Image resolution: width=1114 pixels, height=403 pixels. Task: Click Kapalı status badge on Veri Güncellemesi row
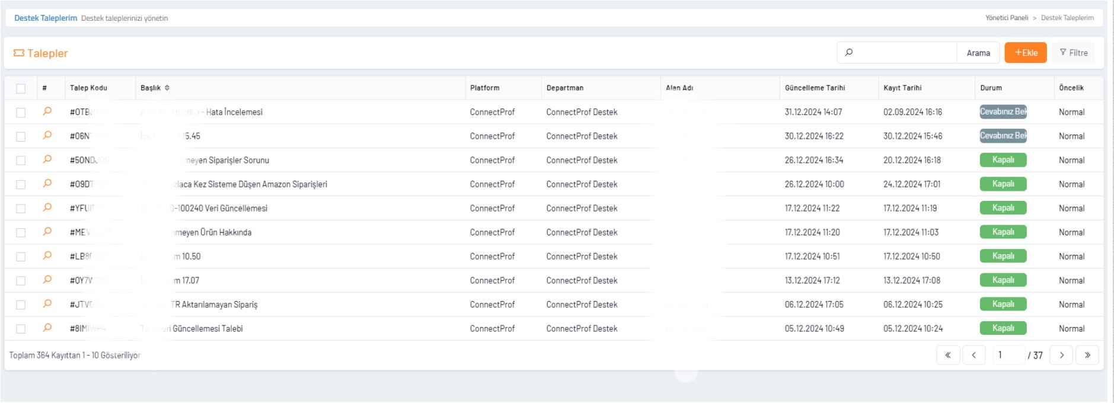(1003, 208)
